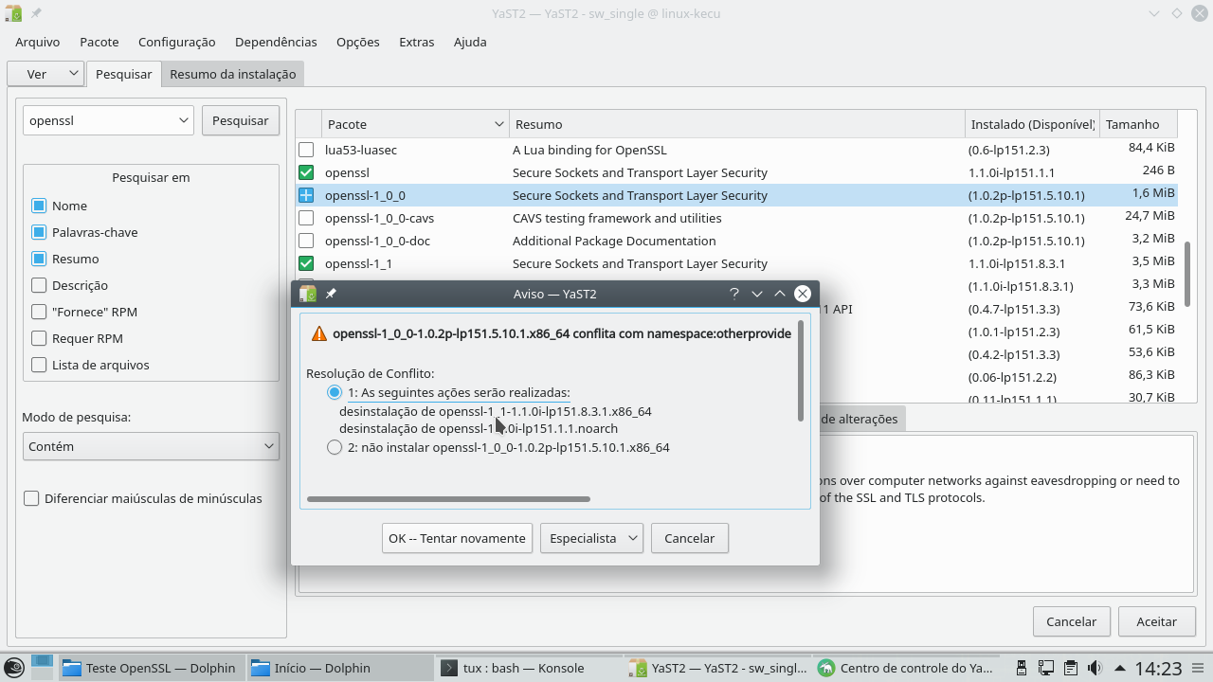Enable the Descrição search option

tap(39, 285)
